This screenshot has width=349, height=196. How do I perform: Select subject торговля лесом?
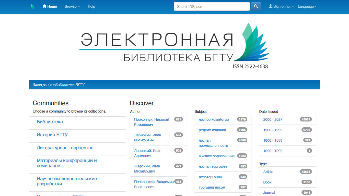[212, 187]
